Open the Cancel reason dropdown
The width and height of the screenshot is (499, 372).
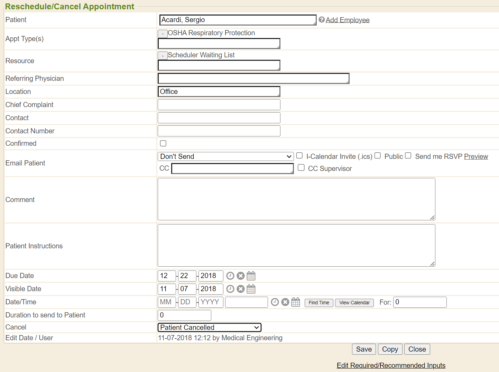[209, 327]
